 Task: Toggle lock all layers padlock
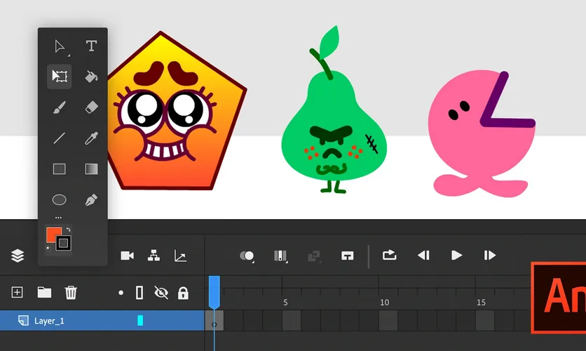click(183, 292)
